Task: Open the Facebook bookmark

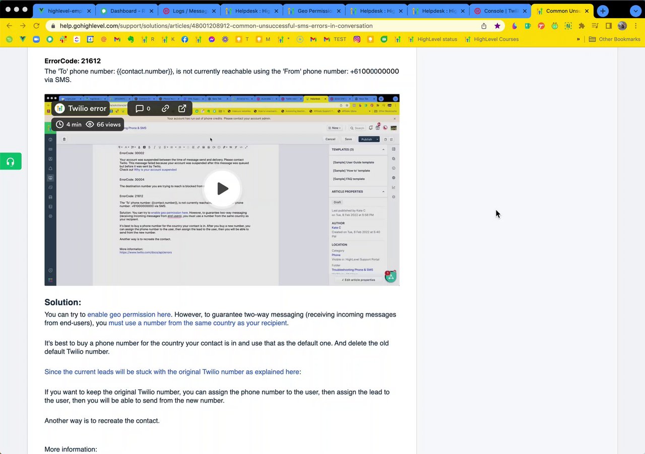Action: pos(185,39)
